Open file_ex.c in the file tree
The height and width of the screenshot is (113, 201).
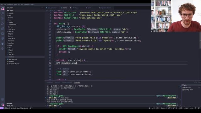pos(25,55)
